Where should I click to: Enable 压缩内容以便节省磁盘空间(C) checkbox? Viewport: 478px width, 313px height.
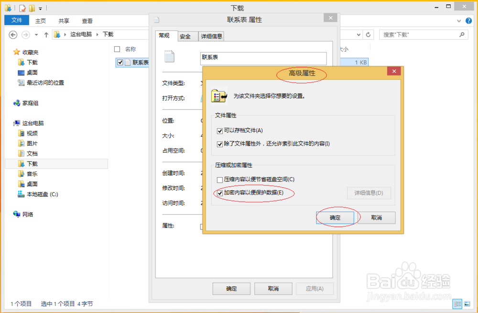[220, 180]
